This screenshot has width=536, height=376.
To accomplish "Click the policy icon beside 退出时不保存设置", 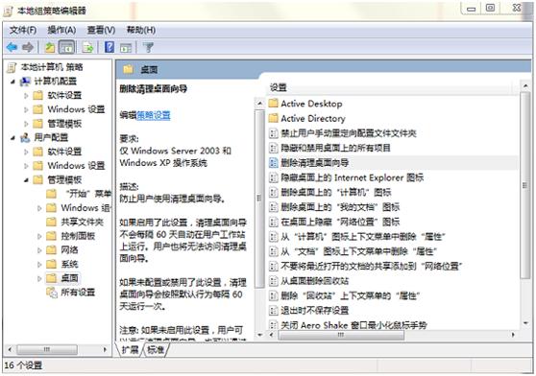I will tap(274, 311).
